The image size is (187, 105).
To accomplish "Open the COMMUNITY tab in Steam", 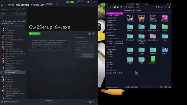I will [38, 5].
